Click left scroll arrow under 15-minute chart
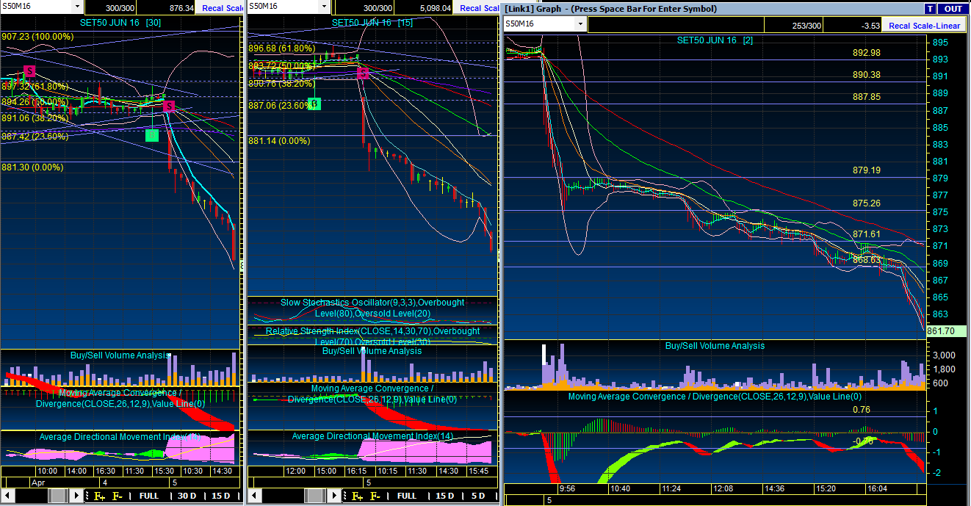971x506 pixels. [254, 496]
